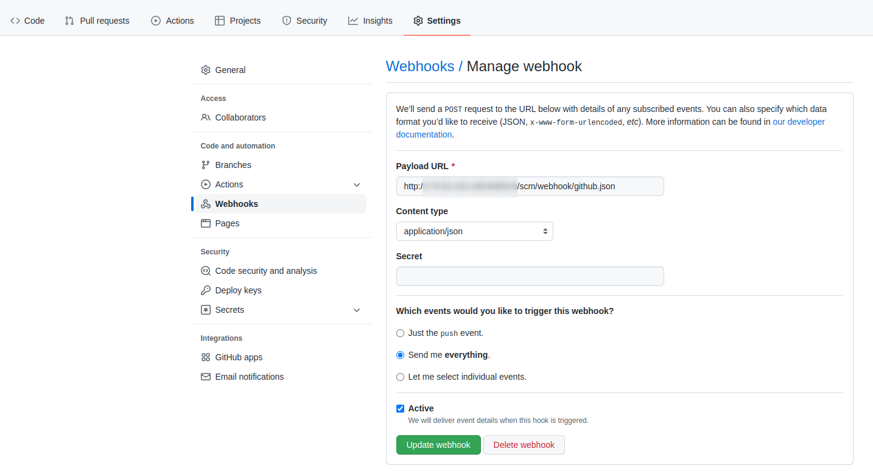The width and height of the screenshot is (873, 471).
Task: Click into the Secret input field
Action: tap(530, 276)
